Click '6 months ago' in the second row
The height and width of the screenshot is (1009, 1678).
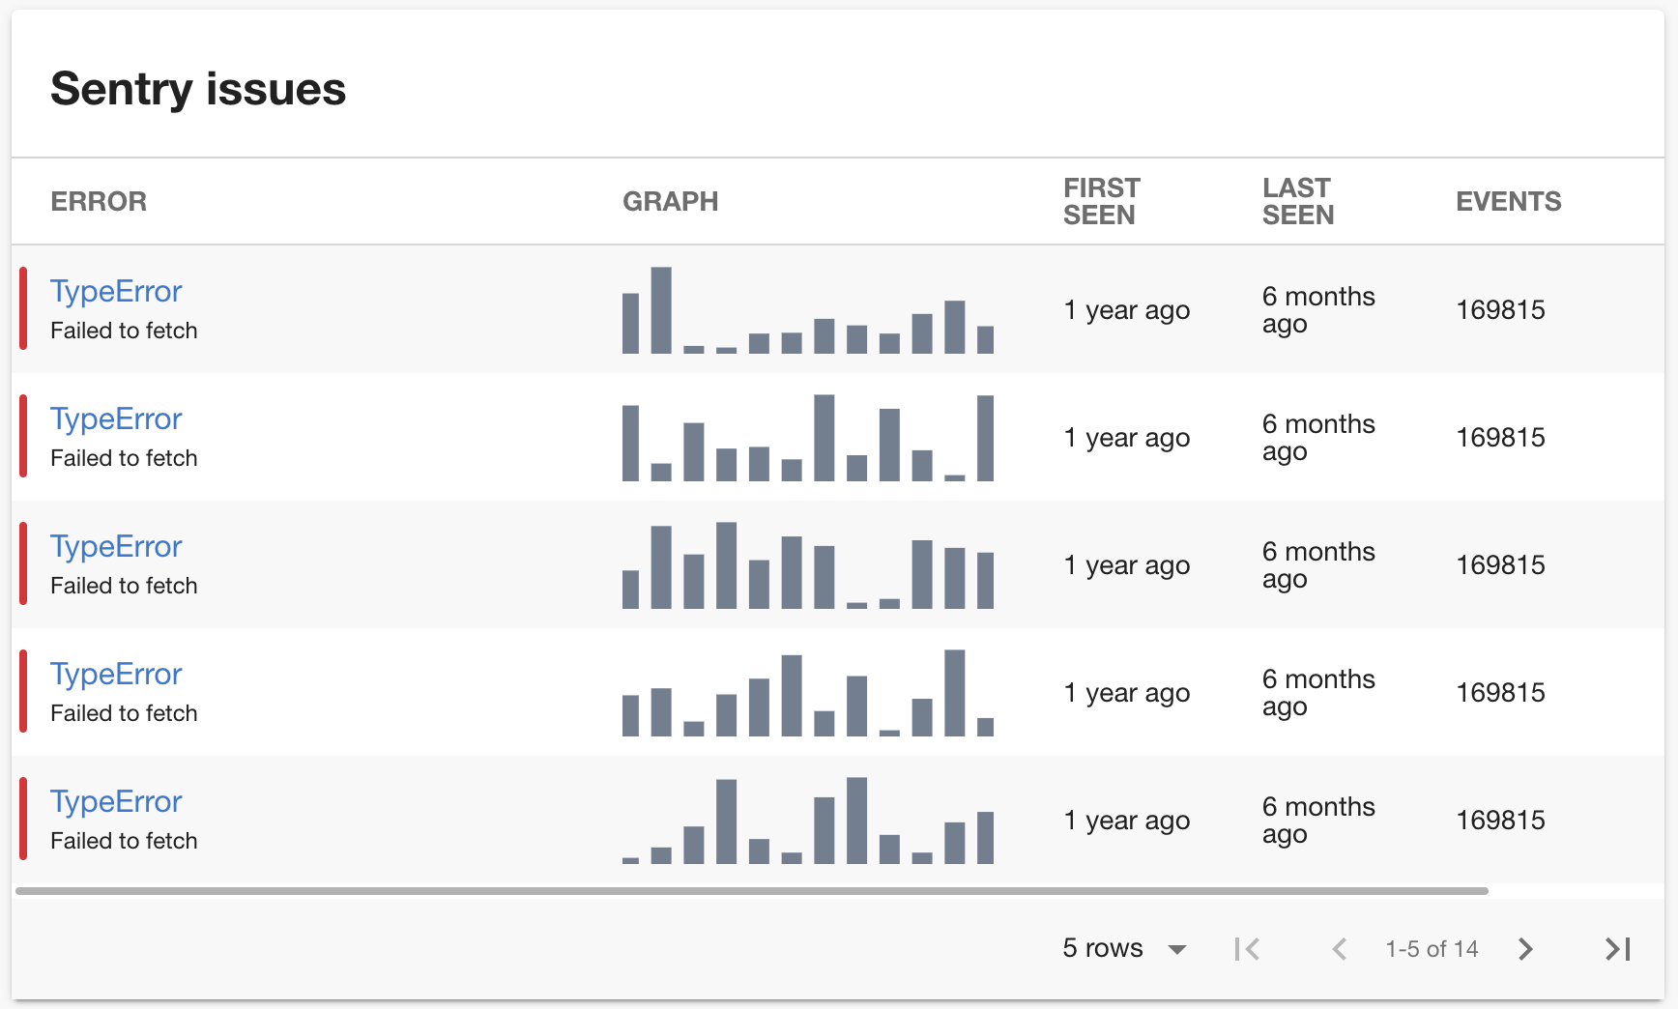(1318, 438)
